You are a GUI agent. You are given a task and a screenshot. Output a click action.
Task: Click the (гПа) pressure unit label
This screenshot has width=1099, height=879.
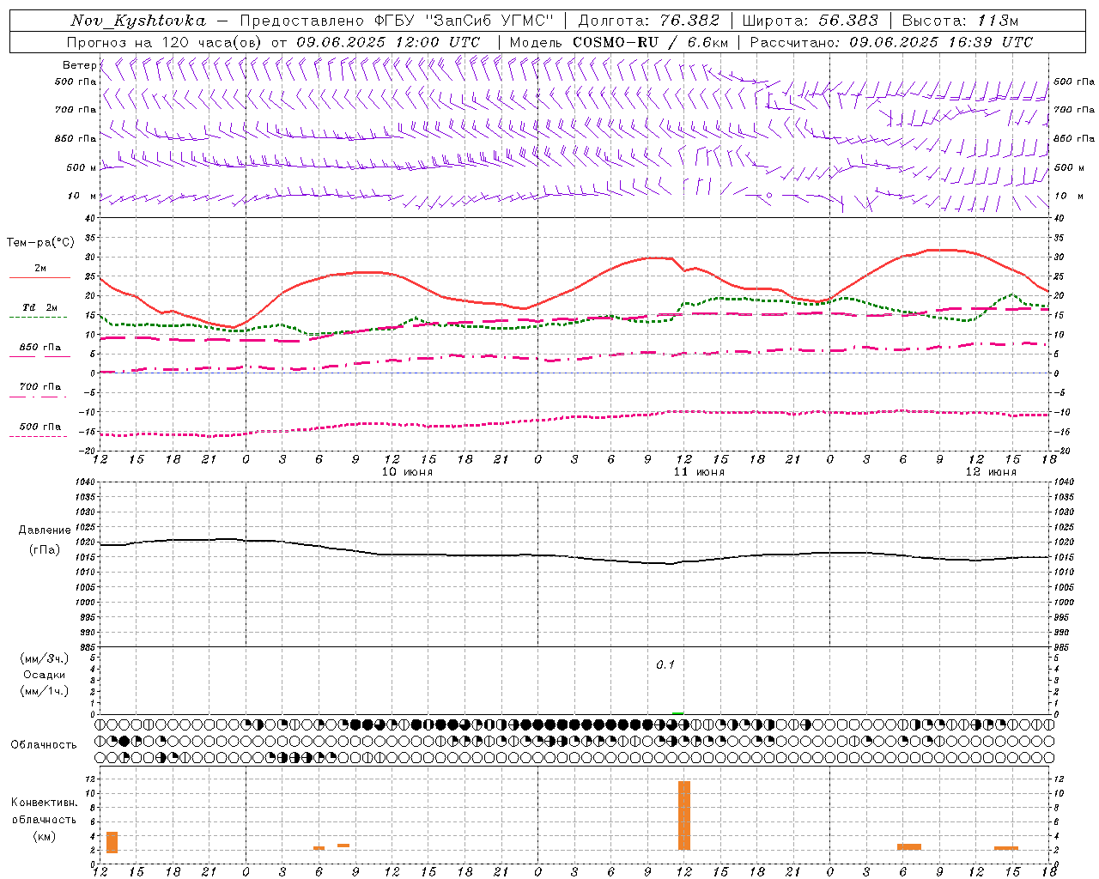pos(45,550)
